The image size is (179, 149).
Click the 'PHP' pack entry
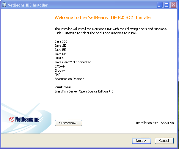tap(57, 75)
